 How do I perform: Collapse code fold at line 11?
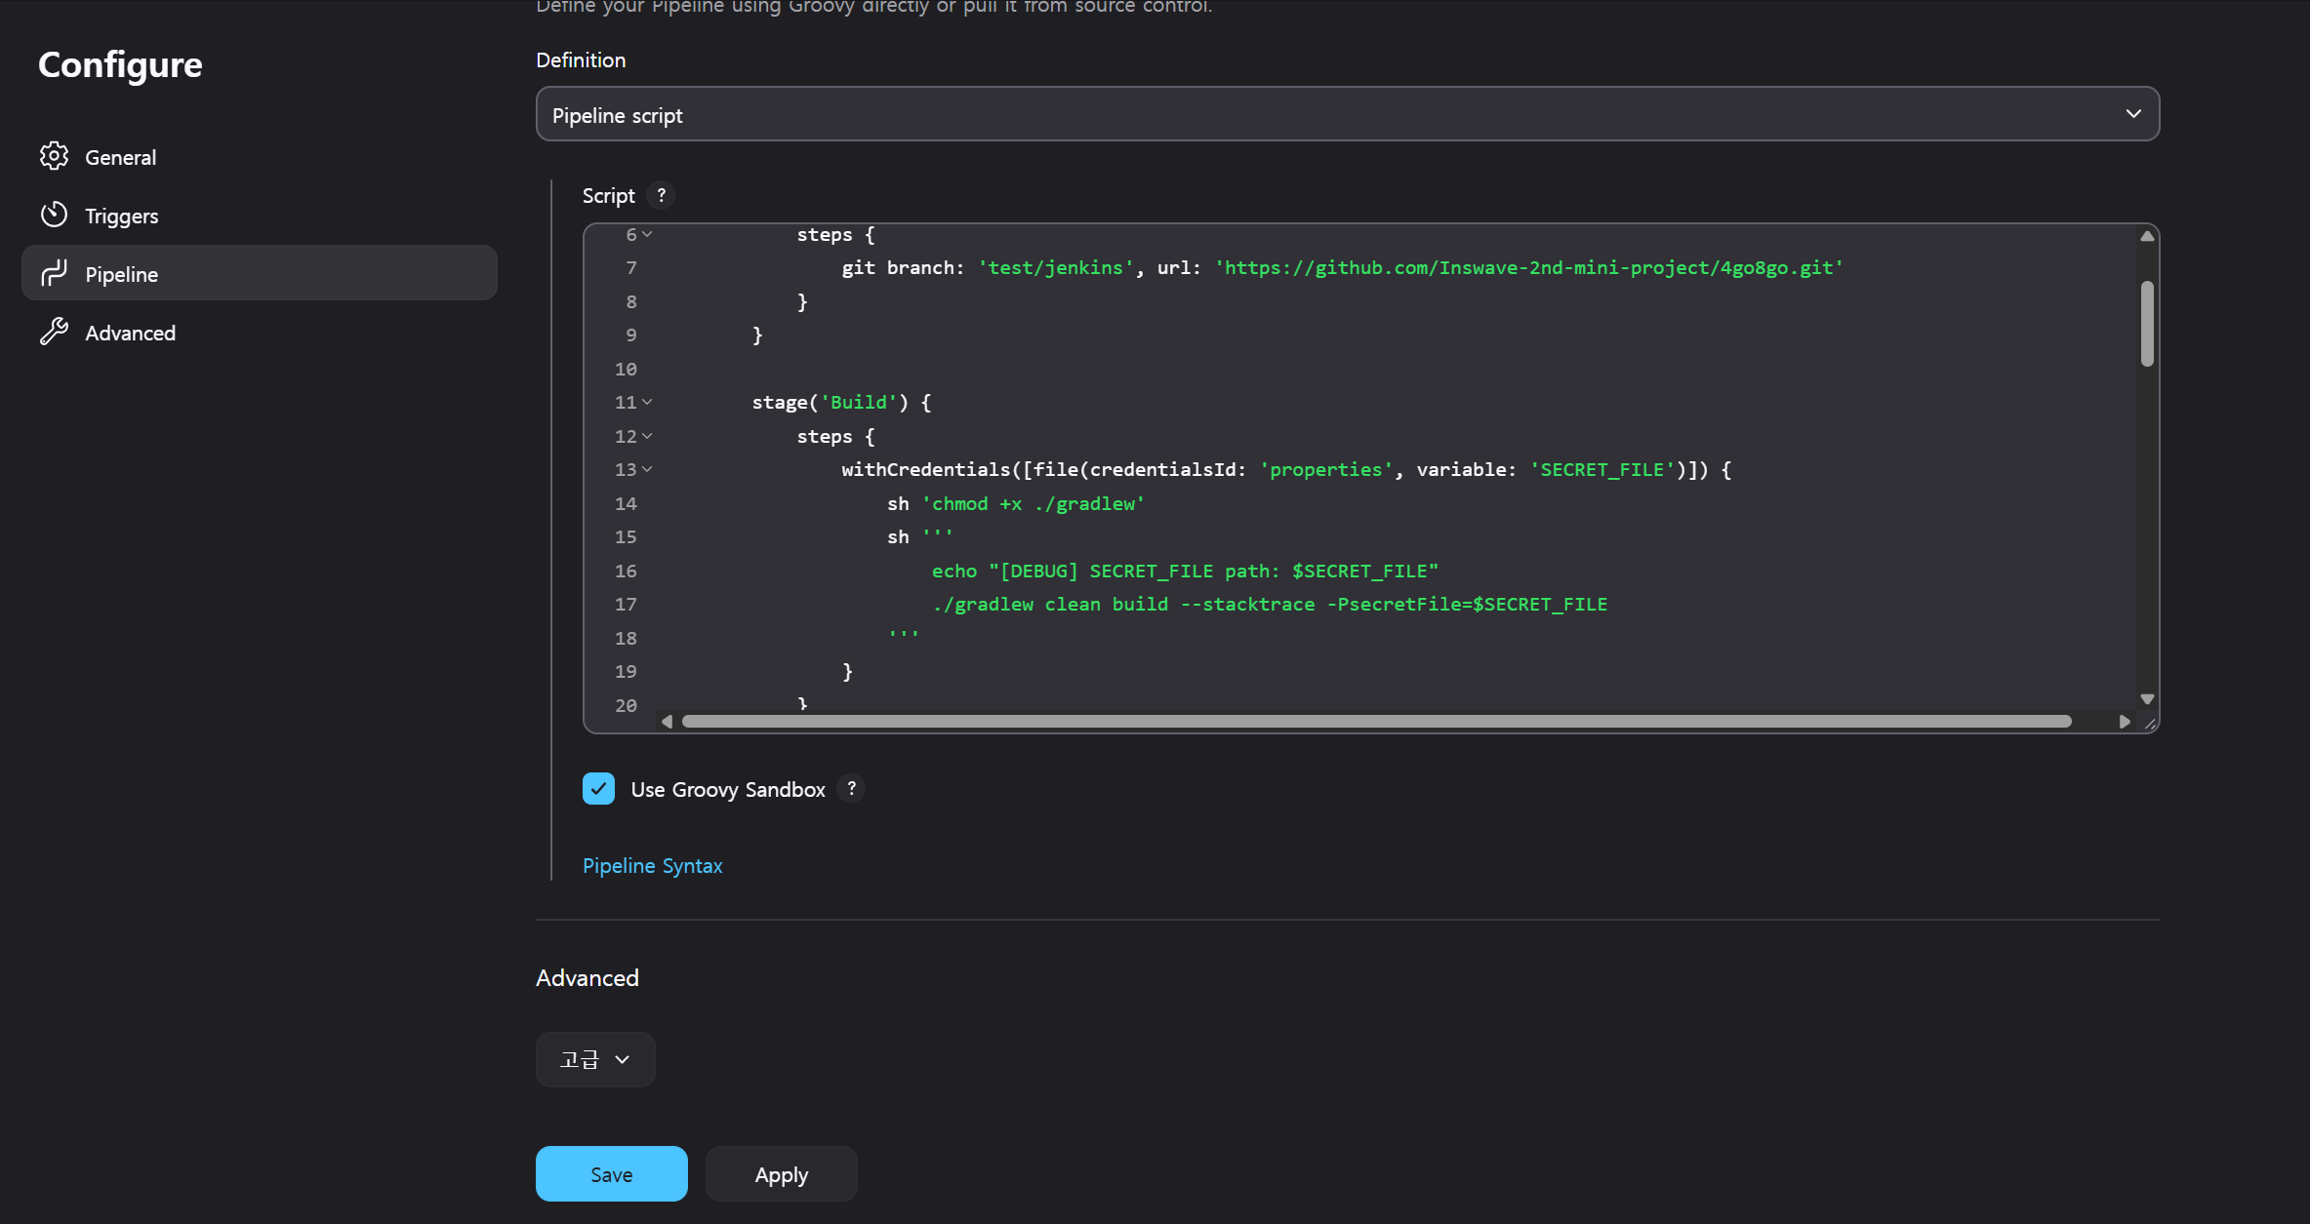coord(647,402)
